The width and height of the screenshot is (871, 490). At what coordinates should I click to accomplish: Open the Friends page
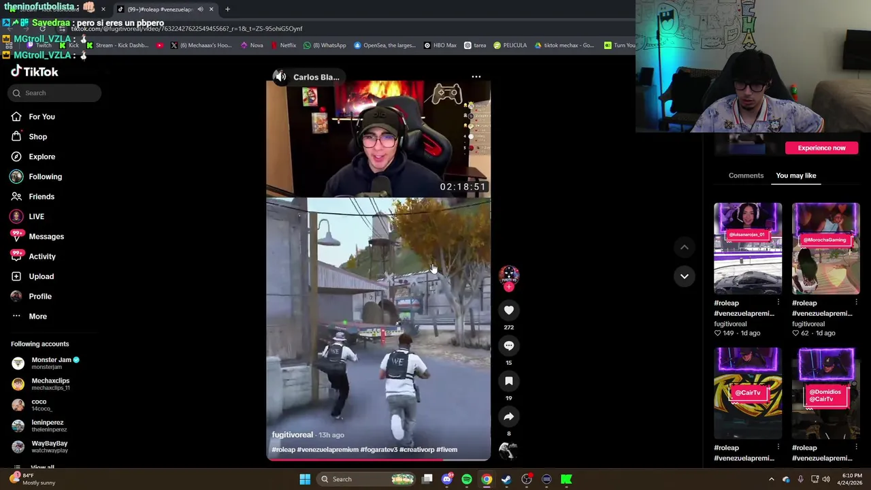point(33,197)
